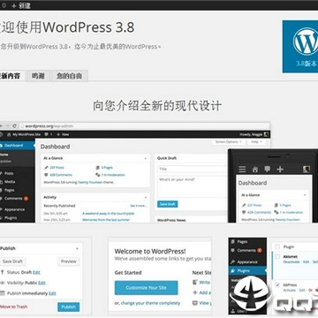Screen dimensions: 318x318
Task: Check the Akismet plugin checkbox
Action: point(277,257)
